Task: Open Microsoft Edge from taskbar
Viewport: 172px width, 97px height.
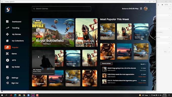Action: pos(15,95)
